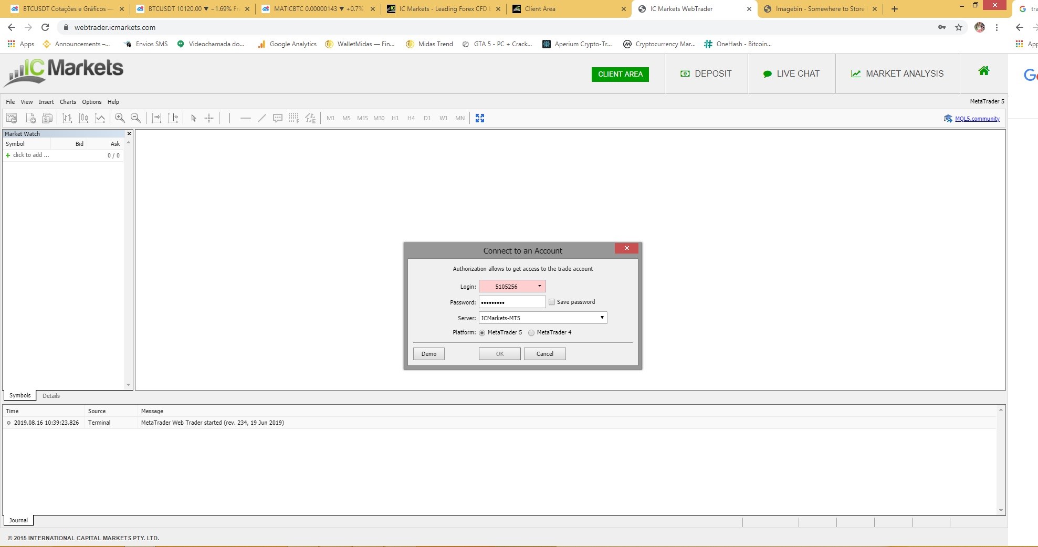Switch to the Client Area browser tab
Screen dimensions: 1038x547
568,9
